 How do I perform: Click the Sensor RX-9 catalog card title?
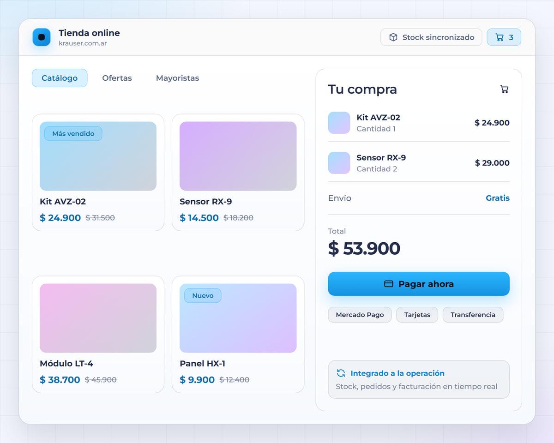coord(205,202)
